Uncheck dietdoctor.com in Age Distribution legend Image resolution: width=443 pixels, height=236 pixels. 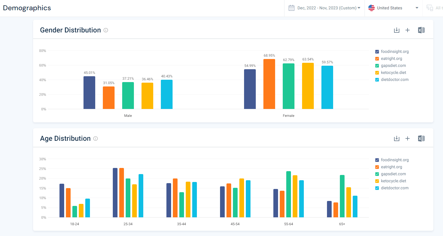[x=377, y=188]
